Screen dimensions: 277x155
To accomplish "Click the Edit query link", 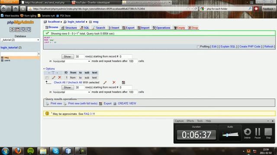I will pos(214,46).
